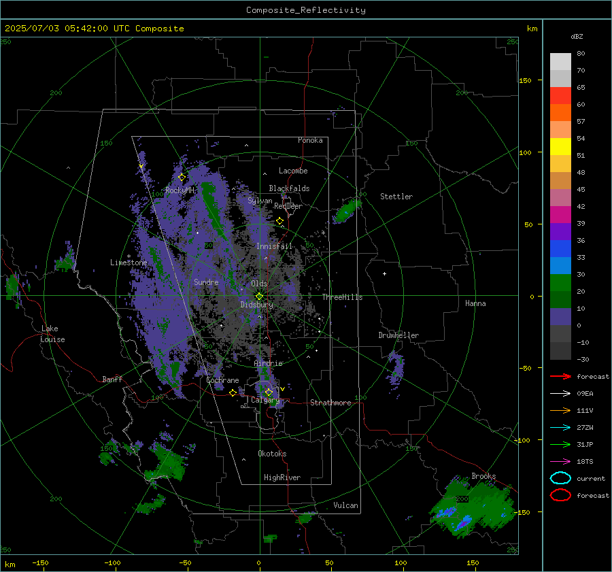Click the dark gray -10 to -30 swatch
The height and width of the screenshot is (572, 612).
[560, 351]
